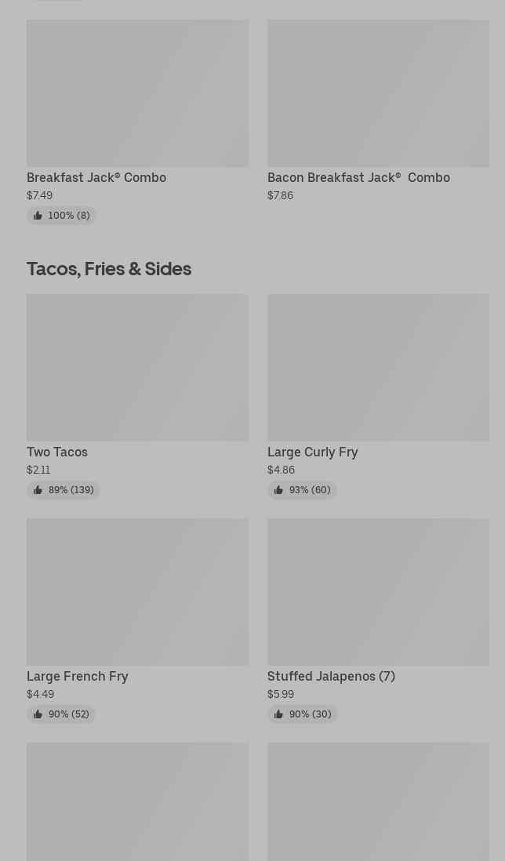Click the Two Tacos title
Viewport: 505px width, 861px height.
(x=57, y=452)
